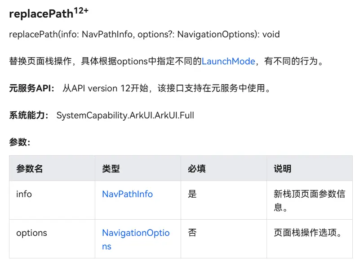Screen dimensions: 355x262
Task: Select the options parameter name cell
Action: point(31,233)
